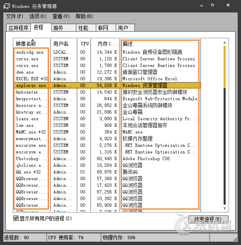This screenshot has height=245, width=241.
Task: Click the Task Manager title bar icon
Action: coord(7,6)
